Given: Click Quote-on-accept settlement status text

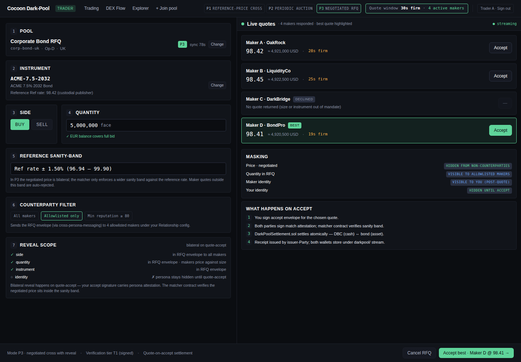Looking at the screenshot, I should tap(168, 353).
